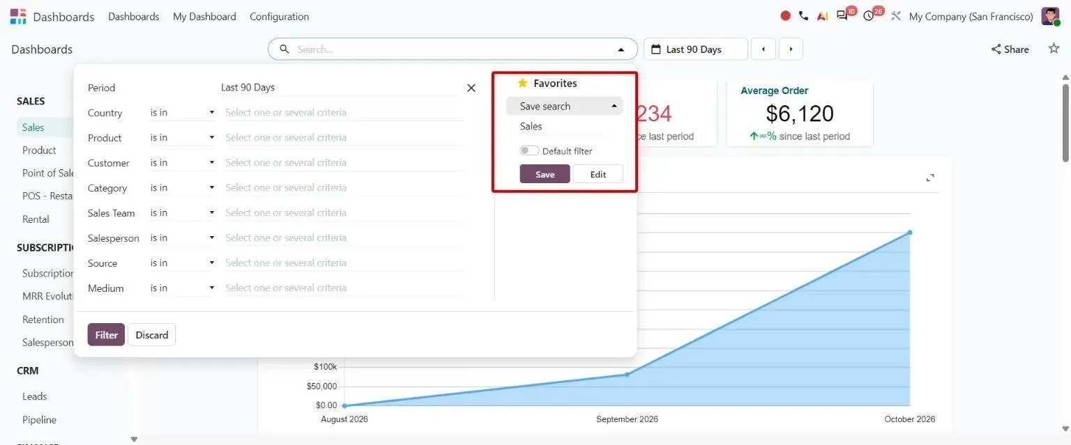1071x445 pixels.
Task: Open activities clock icon with badge 26
Action: [x=870, y=15]
